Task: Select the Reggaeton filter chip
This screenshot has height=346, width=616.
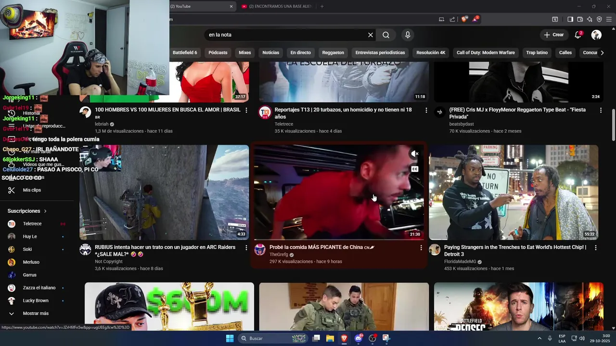Action: click(333, 53)
